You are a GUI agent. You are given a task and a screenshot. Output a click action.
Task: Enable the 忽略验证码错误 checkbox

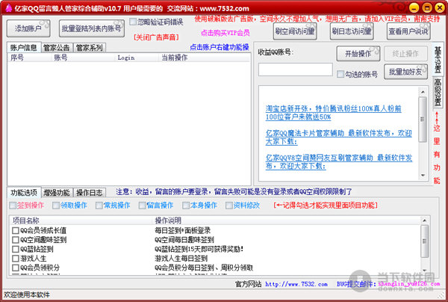[134, 22]
